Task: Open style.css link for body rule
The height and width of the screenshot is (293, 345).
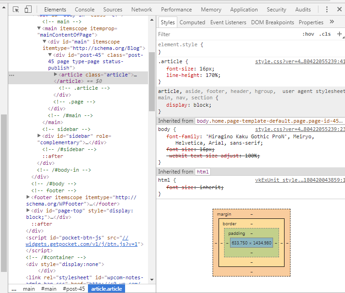Action: point(300,129)
